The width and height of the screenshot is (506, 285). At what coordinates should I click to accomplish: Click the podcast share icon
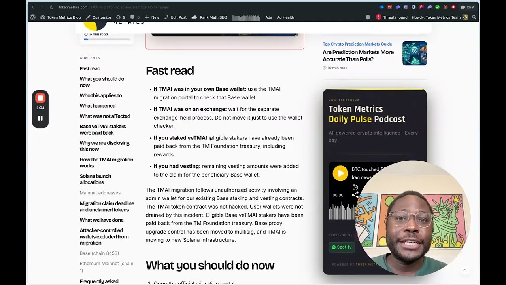(x=355, y=195)
